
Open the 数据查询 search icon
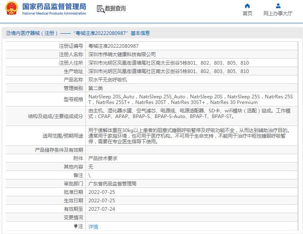101,9
